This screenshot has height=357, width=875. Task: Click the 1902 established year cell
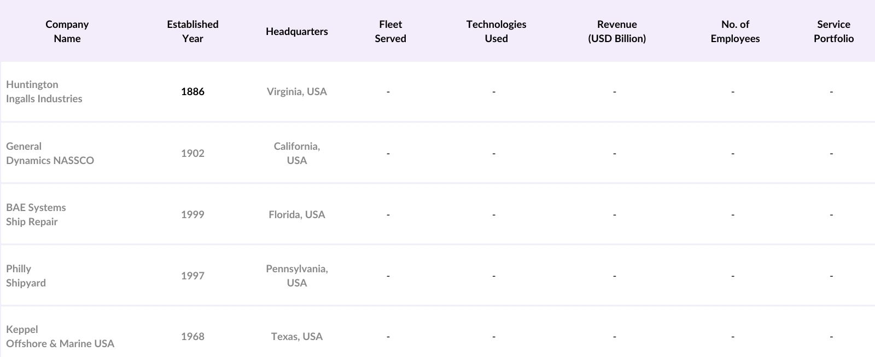click(192, 153)
